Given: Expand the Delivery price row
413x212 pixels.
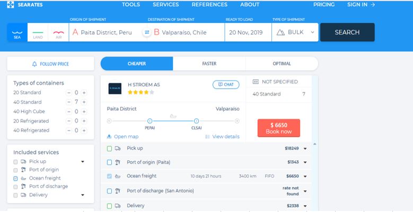Looking at the screenshot, I should pyautogui.click(x=305, y=206).
